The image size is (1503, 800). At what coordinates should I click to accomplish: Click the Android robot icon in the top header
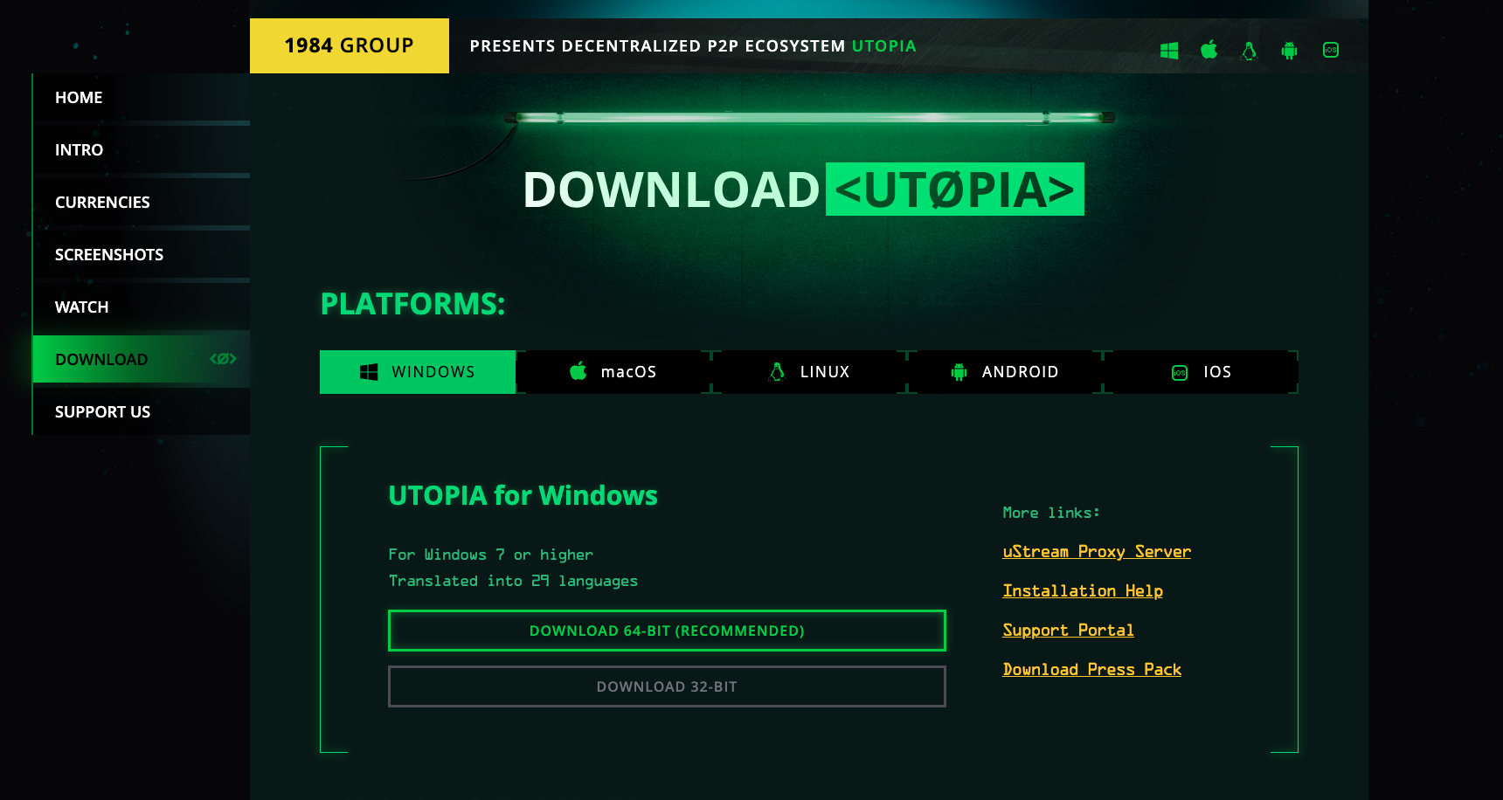(x=1289, y=51)
